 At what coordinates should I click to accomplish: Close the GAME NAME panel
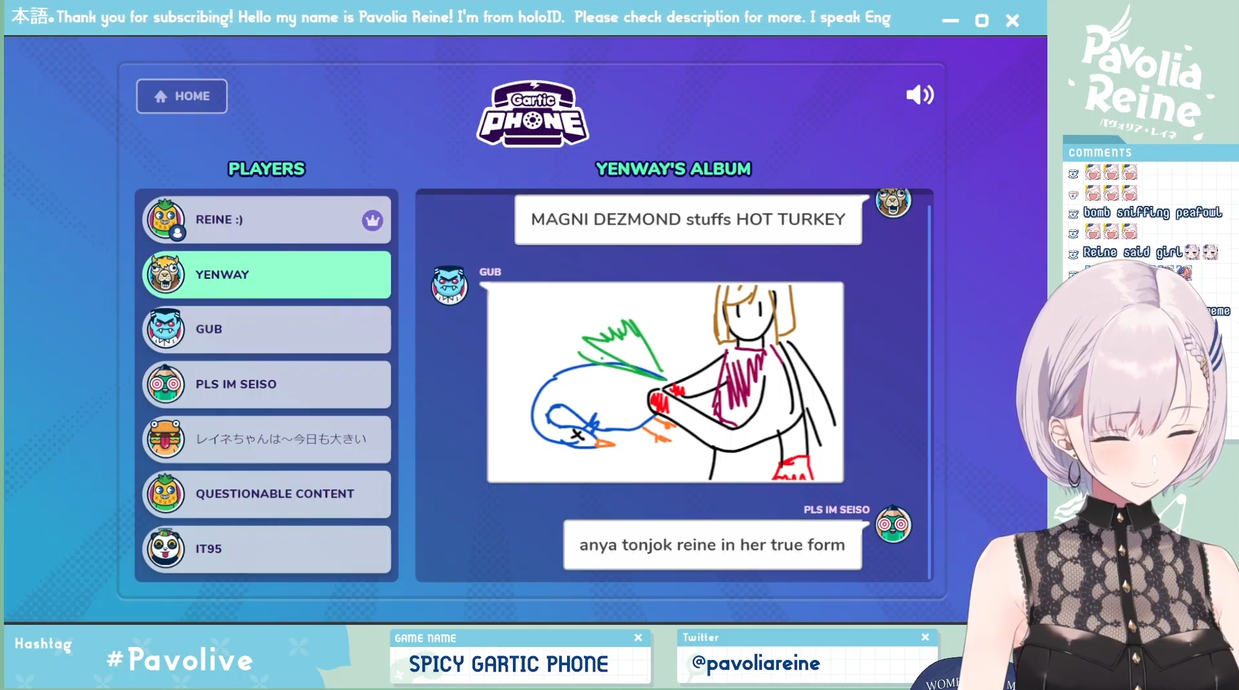[x=638, y=638]
